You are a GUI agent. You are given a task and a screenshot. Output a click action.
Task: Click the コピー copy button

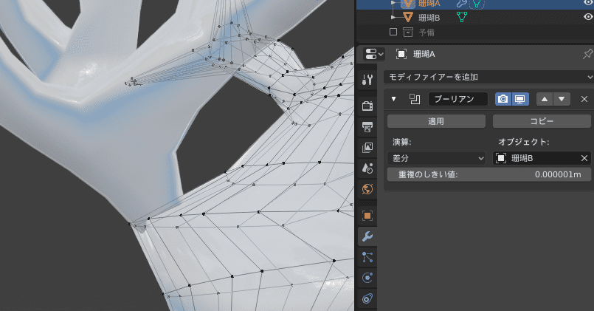click(x=542, y=121)
